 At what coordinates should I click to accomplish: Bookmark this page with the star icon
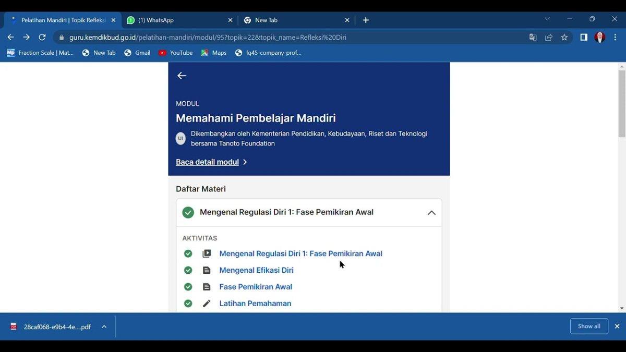564,37
